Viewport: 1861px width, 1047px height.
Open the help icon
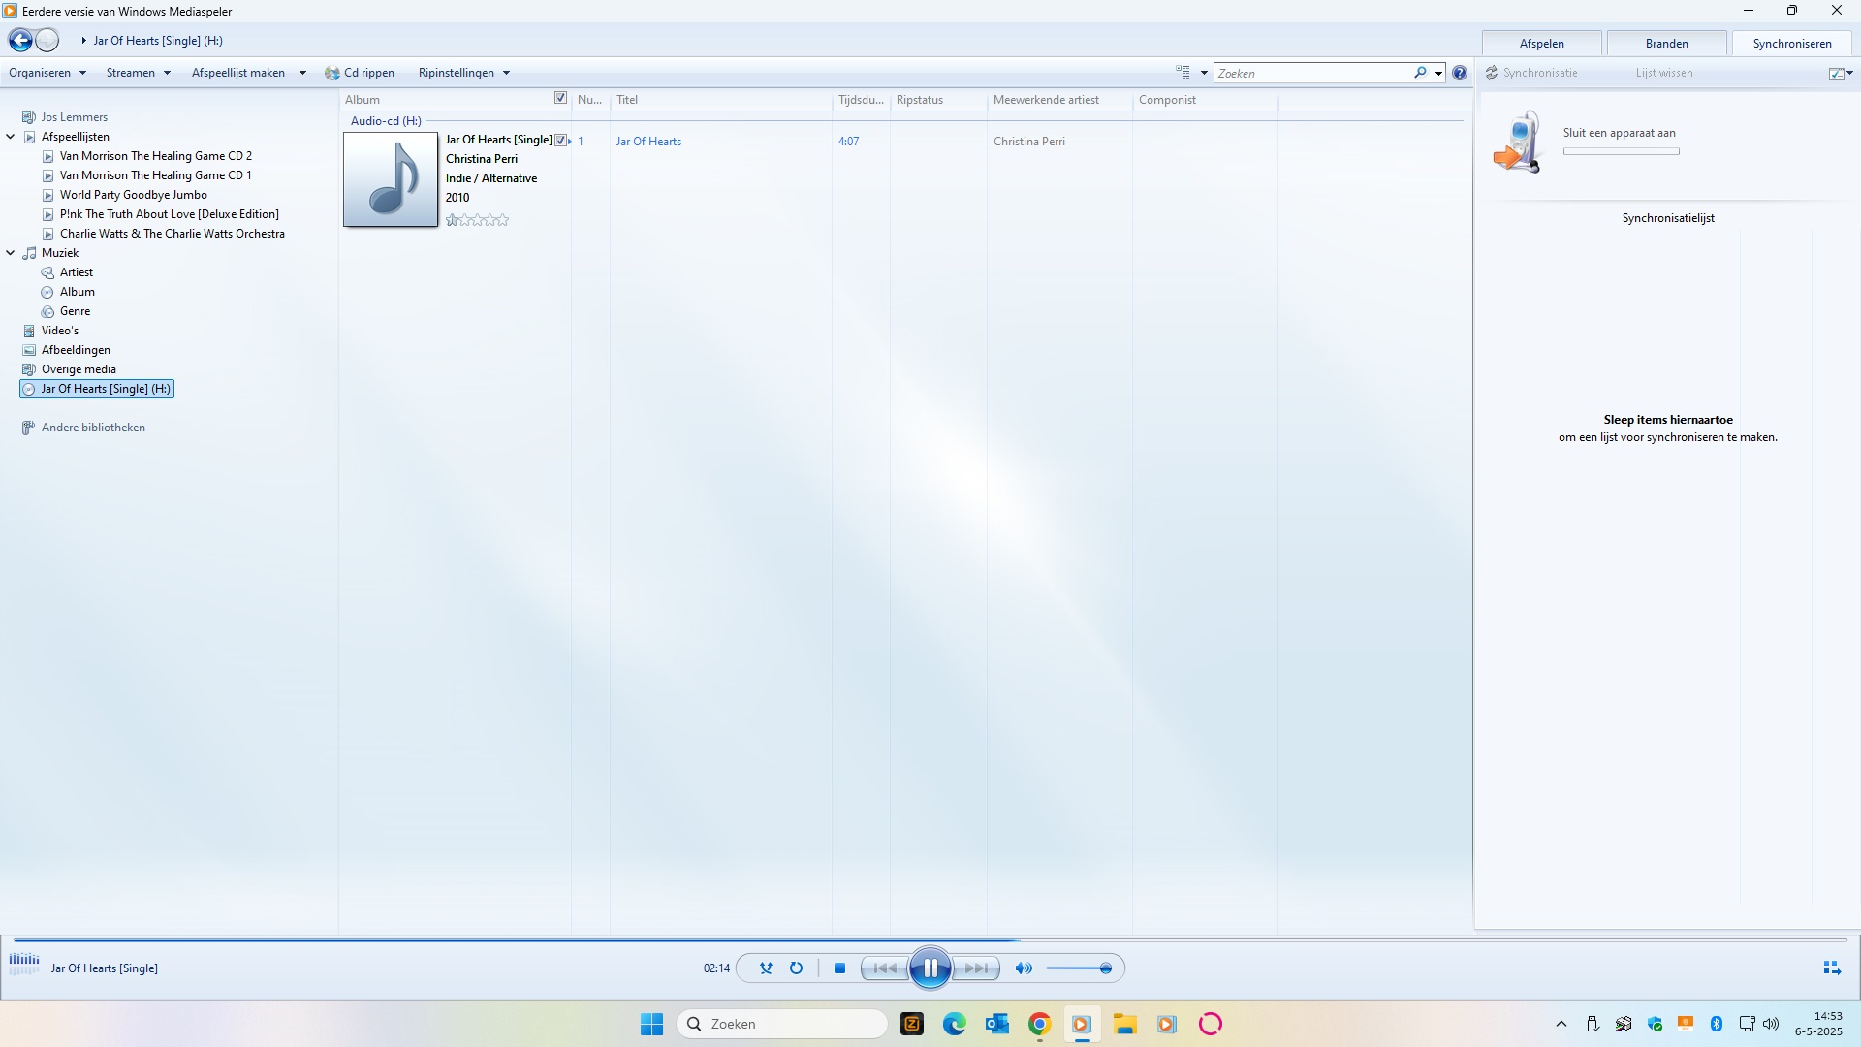(x=1459, y=73)
